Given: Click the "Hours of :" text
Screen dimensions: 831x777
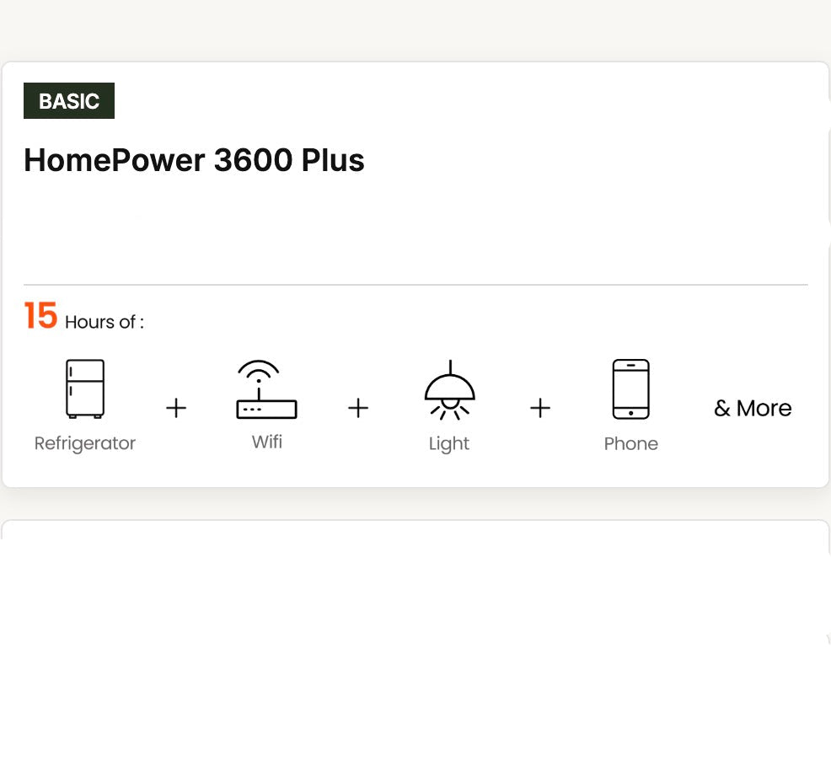Looking at the screenshot, I should pyautogui.click(x=105, y=322).
